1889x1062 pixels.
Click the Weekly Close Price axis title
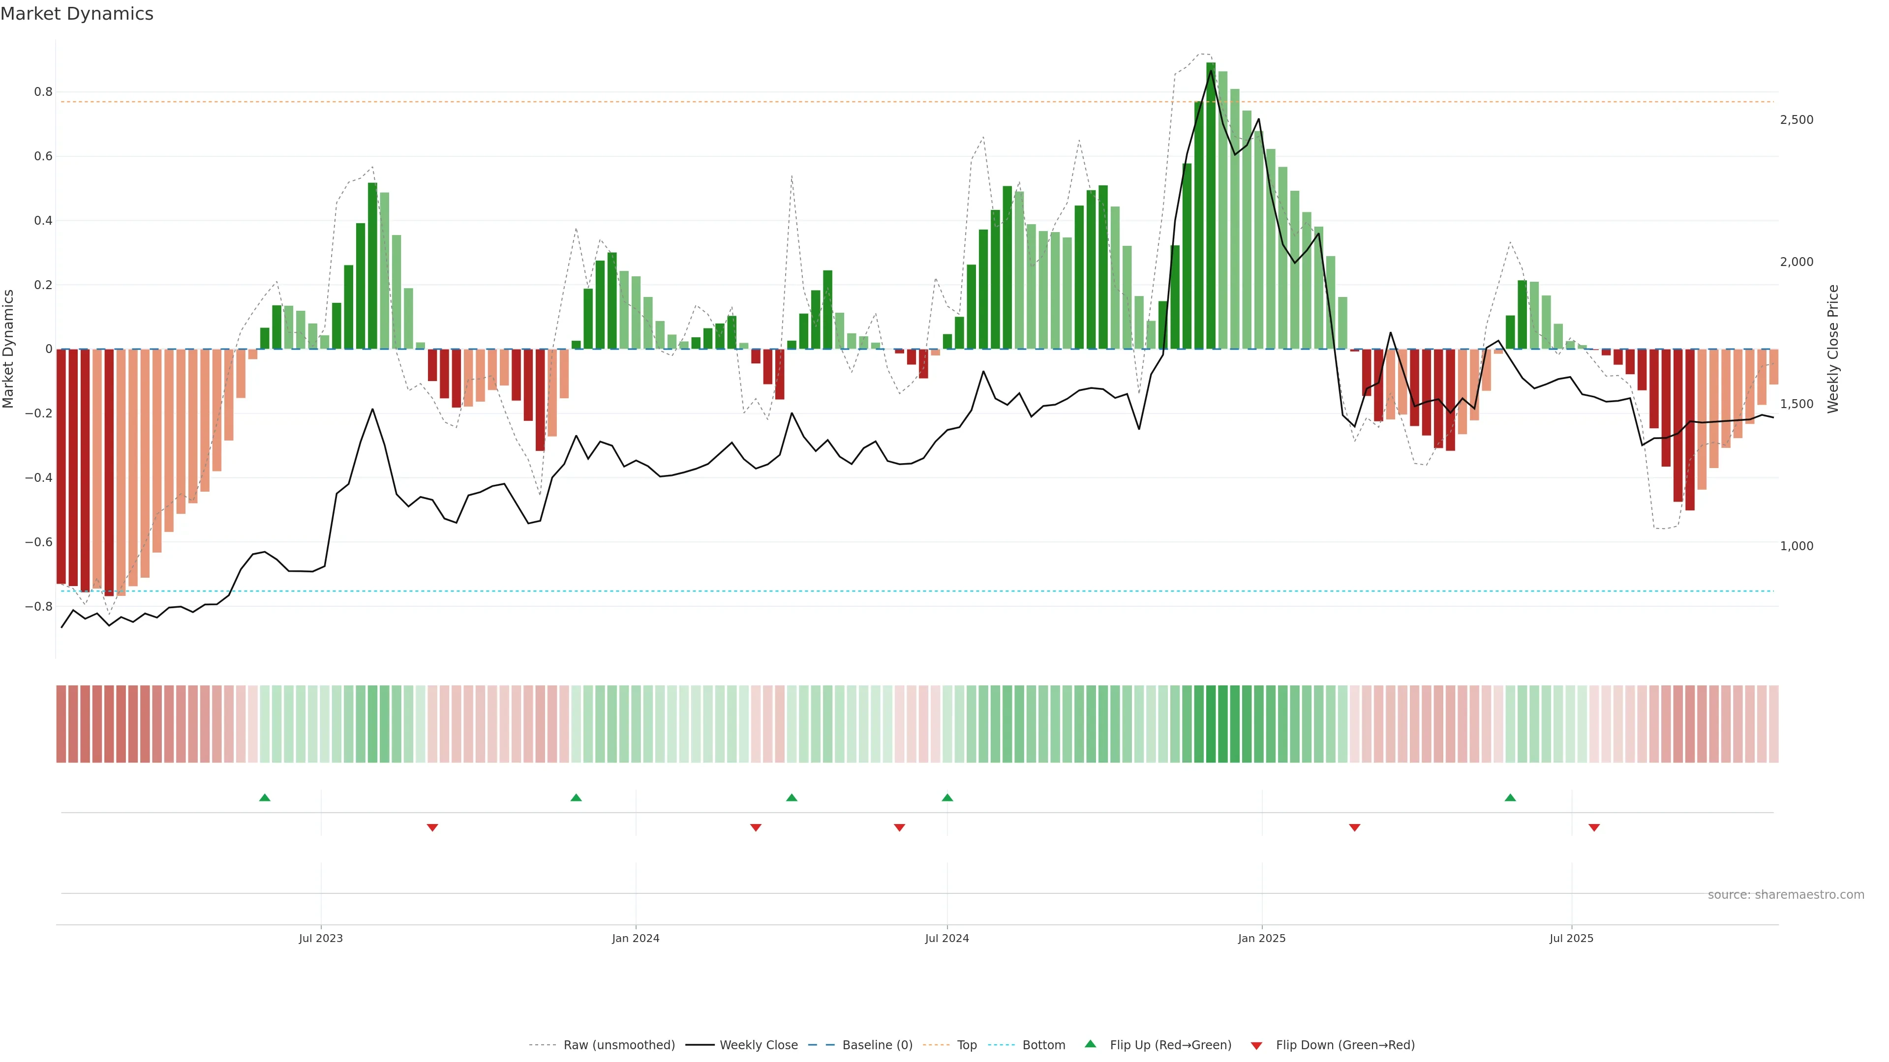pos(1833,349)
